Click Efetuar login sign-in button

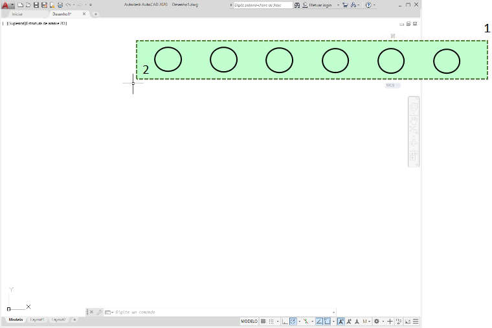(x=317, y=5)
